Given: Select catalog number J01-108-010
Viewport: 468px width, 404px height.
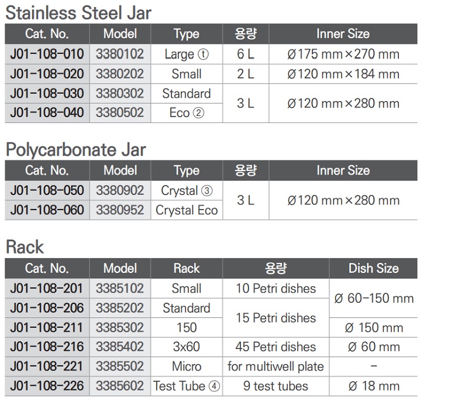Looking at the screenshot, I should (x=47, y=54).
